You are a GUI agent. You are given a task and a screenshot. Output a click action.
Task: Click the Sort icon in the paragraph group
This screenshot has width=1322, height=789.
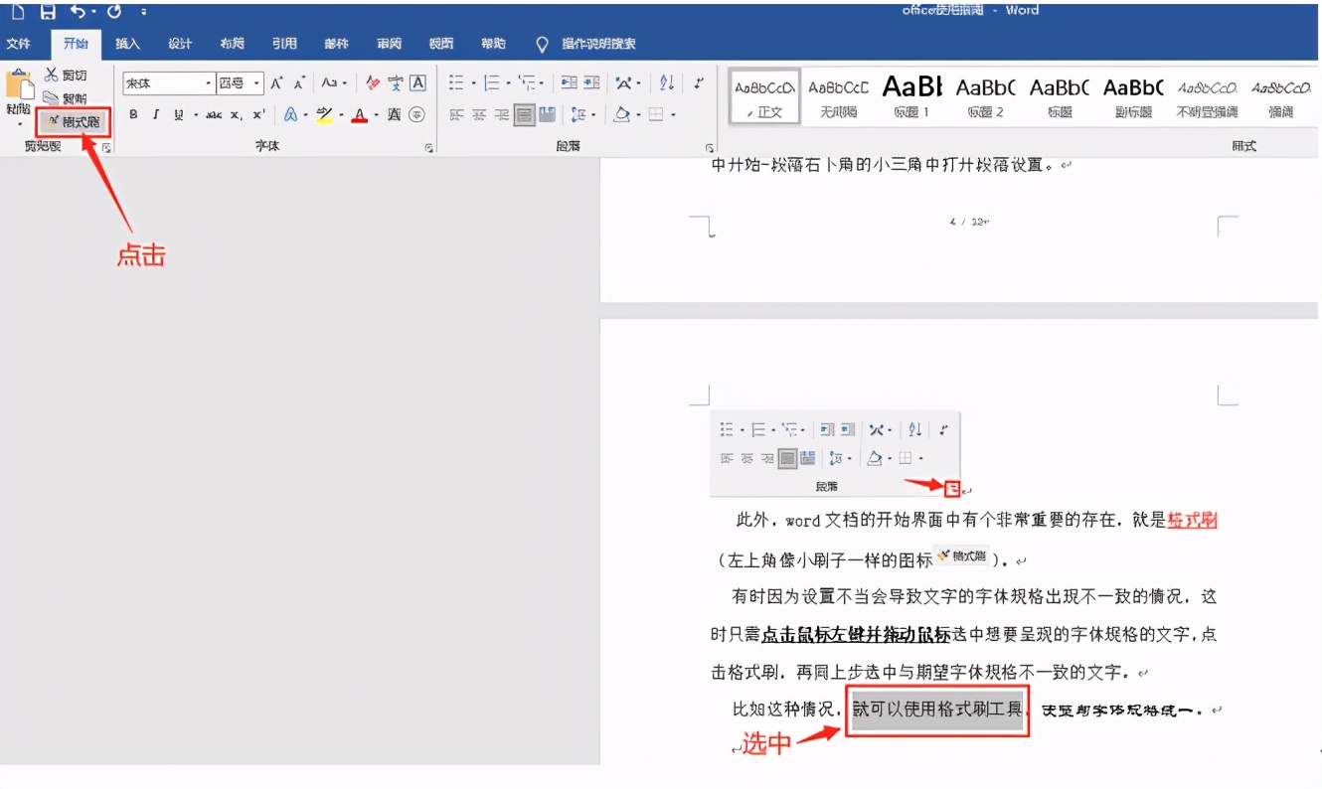coord(666,82)
